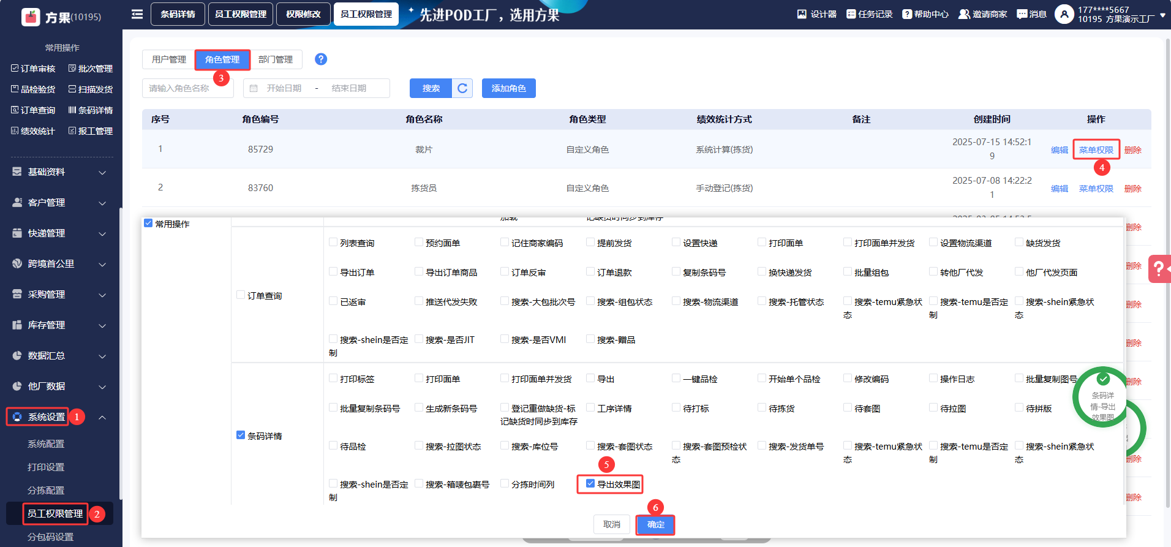Uncheck the 导出效果图 checkbox

click(x=590, y=483)
